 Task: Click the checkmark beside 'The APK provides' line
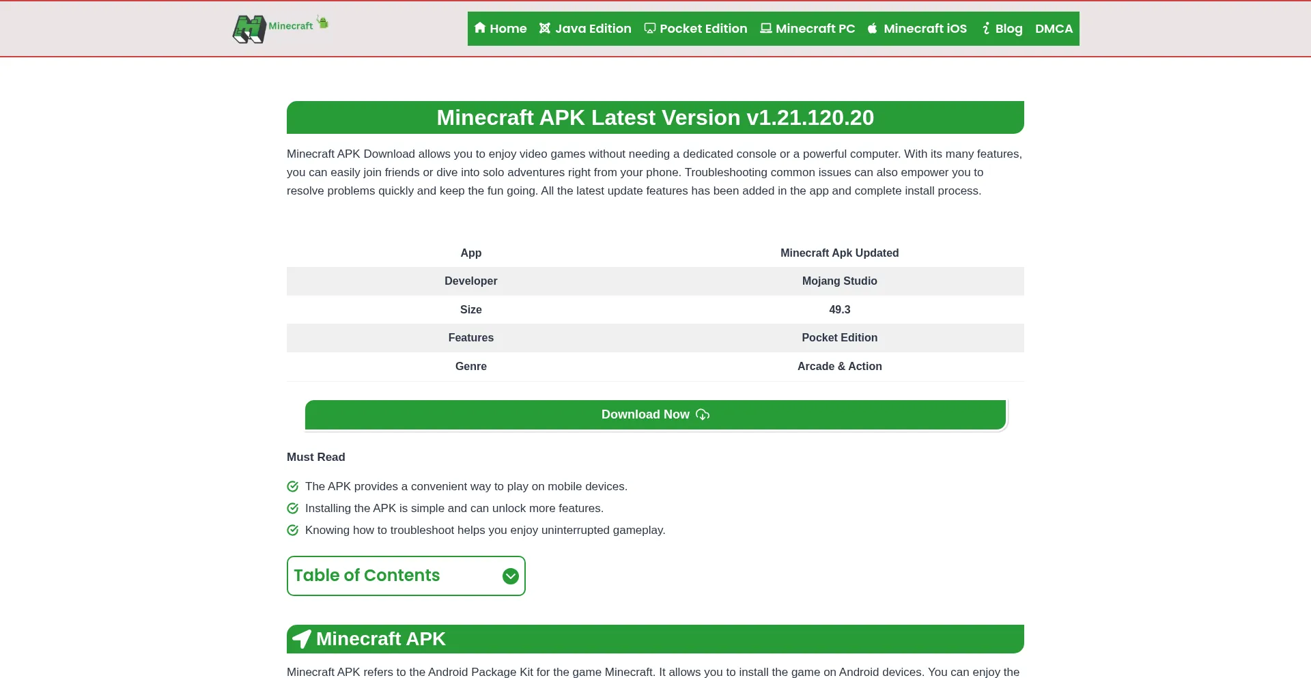click(x=293, y=487)
